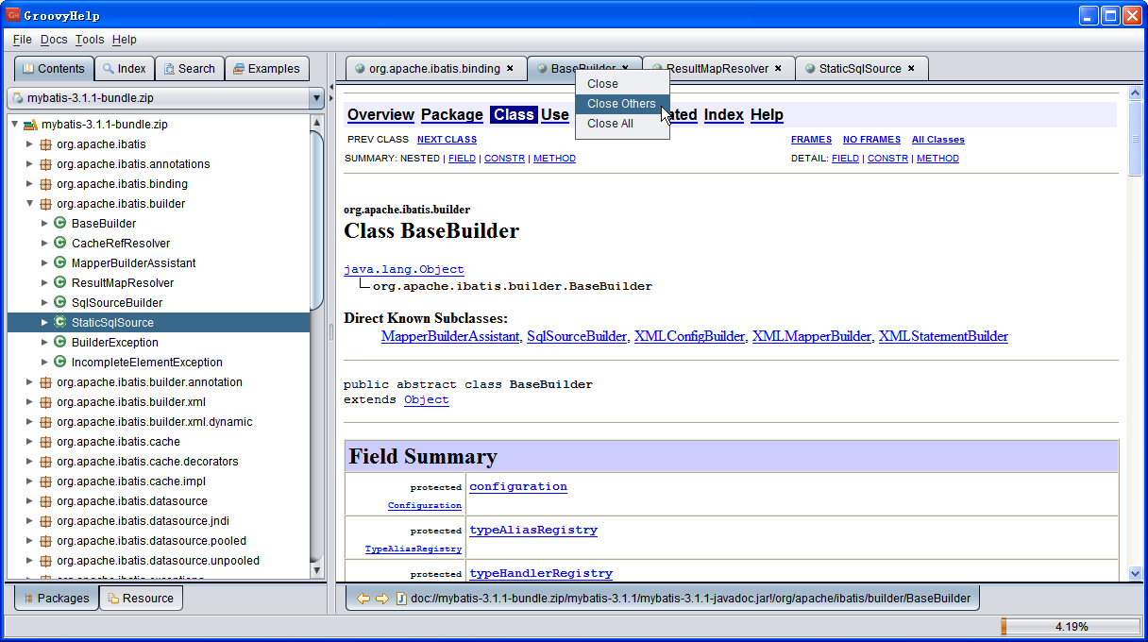The image size is (1148, 642).
Task: Switch to the Search tab
Action: (x=189, y=69)
